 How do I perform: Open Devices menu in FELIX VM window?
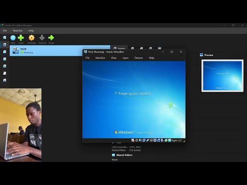139,58
